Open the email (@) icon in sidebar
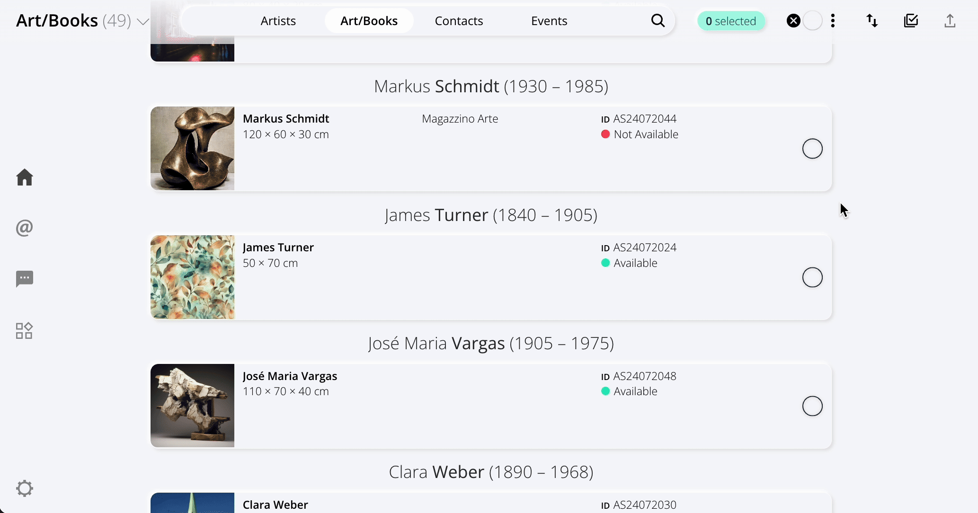 click(x=25, y=228)
